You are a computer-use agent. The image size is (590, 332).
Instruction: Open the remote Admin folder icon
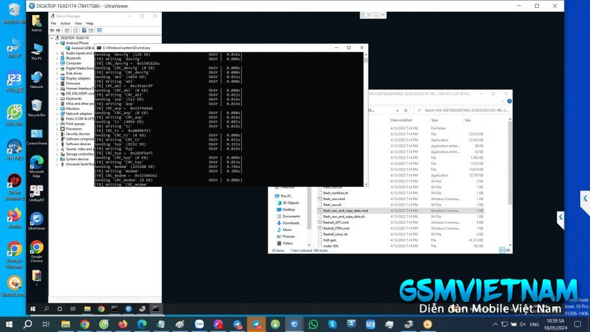tap(37, 22)
